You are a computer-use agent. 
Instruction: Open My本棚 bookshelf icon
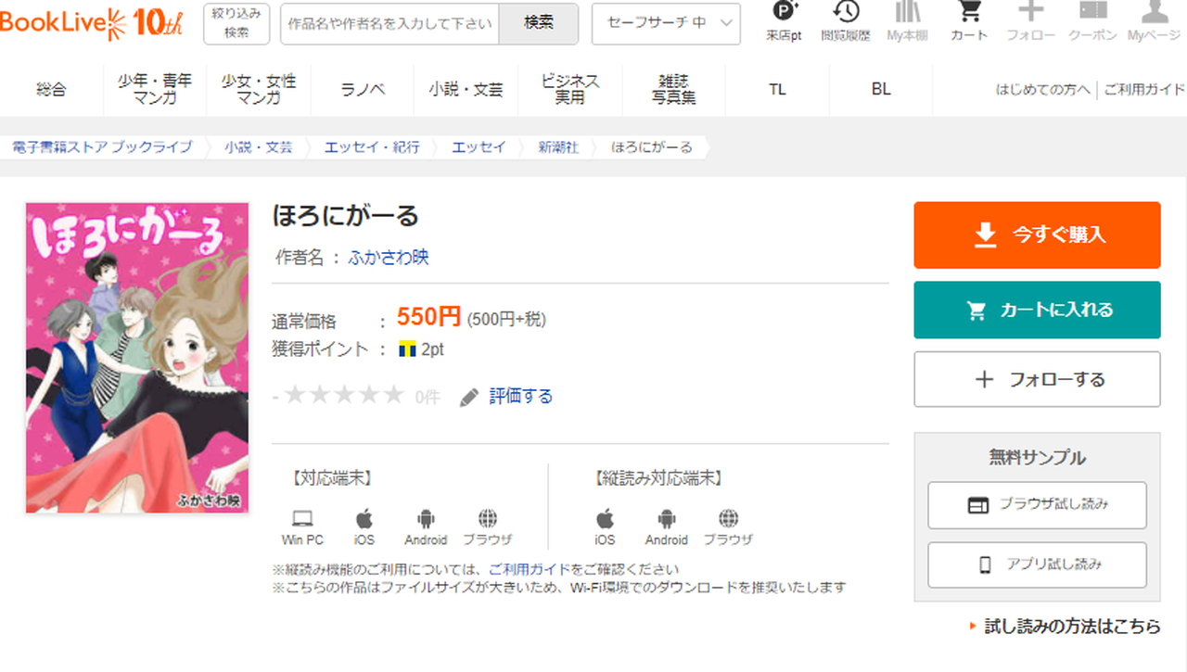[x=907, y=13]
